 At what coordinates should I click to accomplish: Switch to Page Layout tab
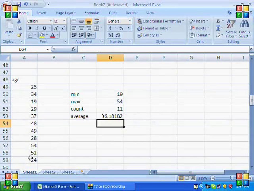(x=66, y=13)
